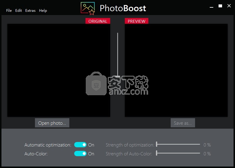Click the "Strength of optimization:" label
This screenshot has width=235, height=168.
coord(130,145)
